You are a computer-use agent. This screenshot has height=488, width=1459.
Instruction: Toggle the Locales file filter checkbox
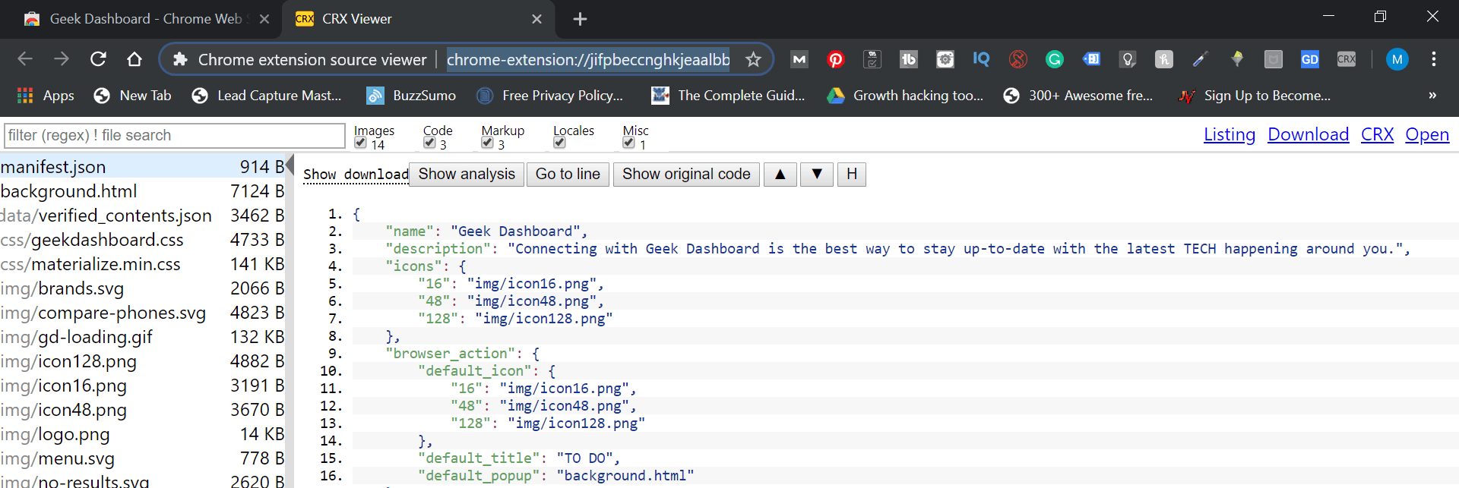click(x=559, y=143)
